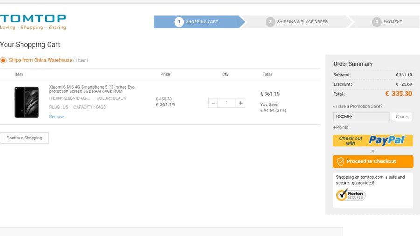420x236 pixels.
Task: Check out with PayPal
Action: pyautogui.click(x=373, y=141)
